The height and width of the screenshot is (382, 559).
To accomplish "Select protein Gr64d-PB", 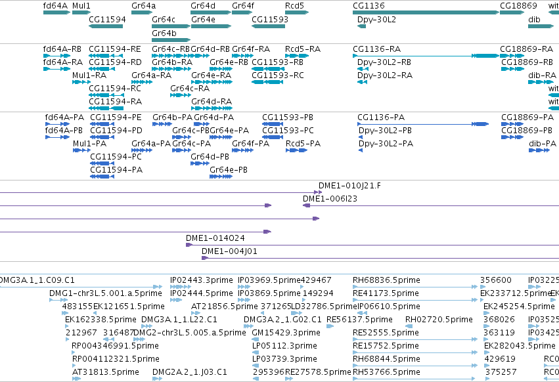I will (210, 157).
